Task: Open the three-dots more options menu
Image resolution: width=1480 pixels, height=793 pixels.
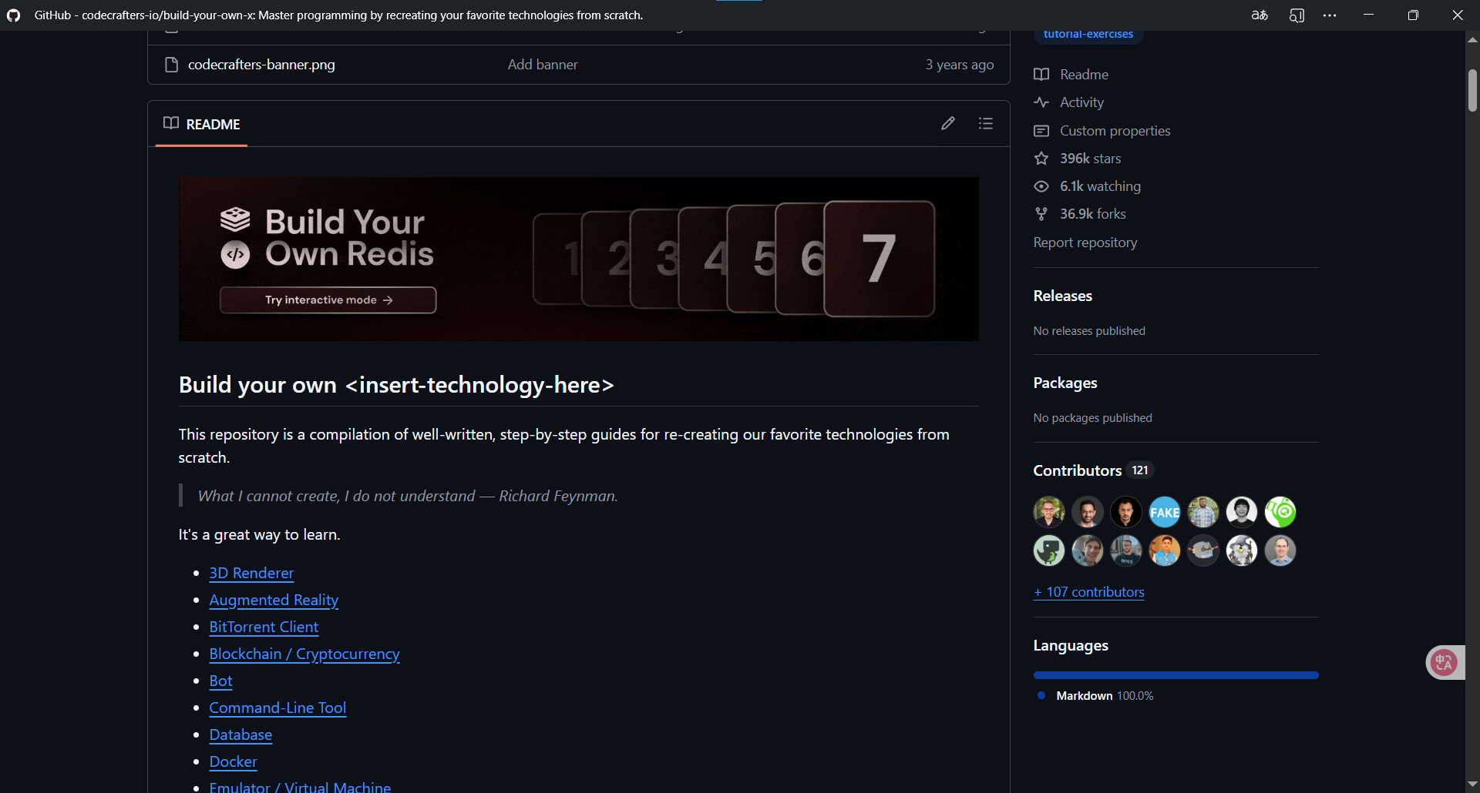Action: [x=1330, y=15]
